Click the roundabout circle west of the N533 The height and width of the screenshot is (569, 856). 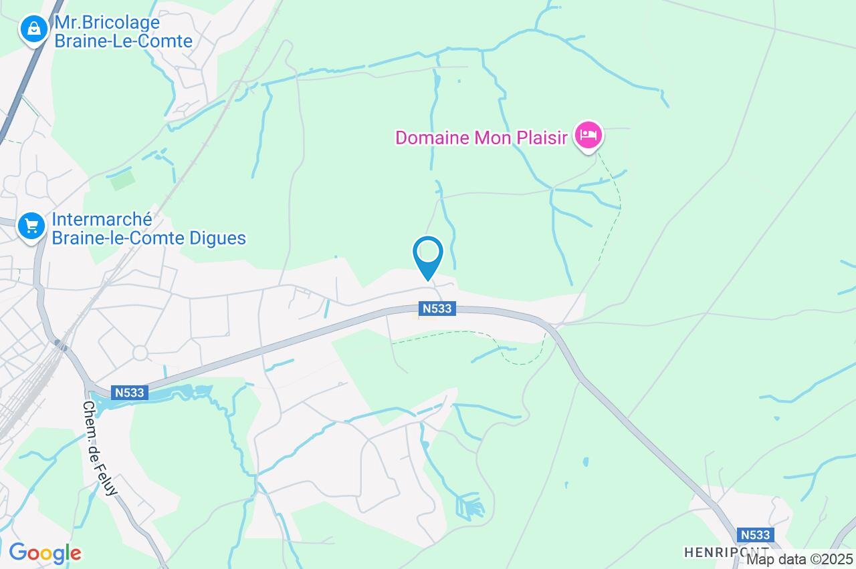(x=140, y=353)
